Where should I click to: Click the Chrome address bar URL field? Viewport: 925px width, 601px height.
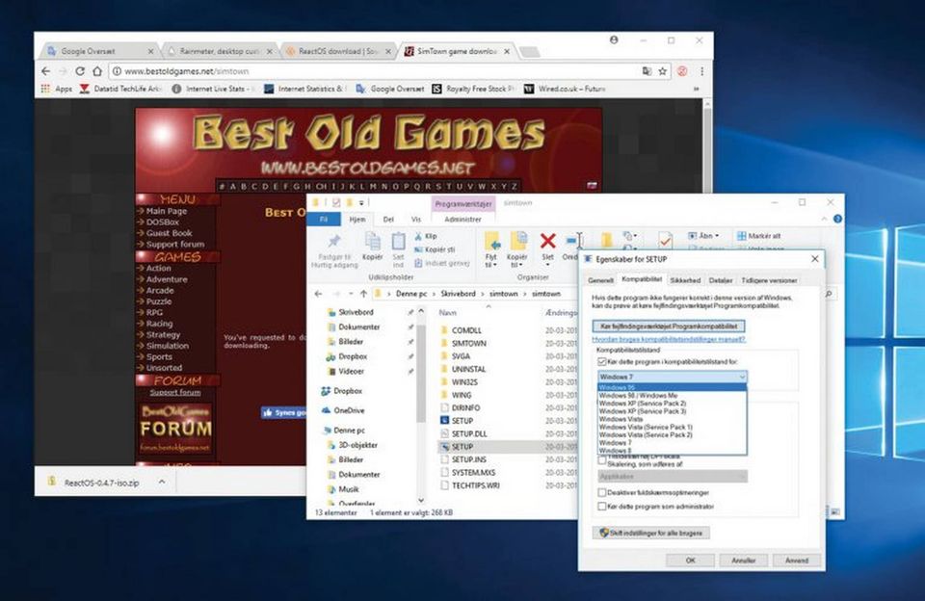click(x=376, y=71)
